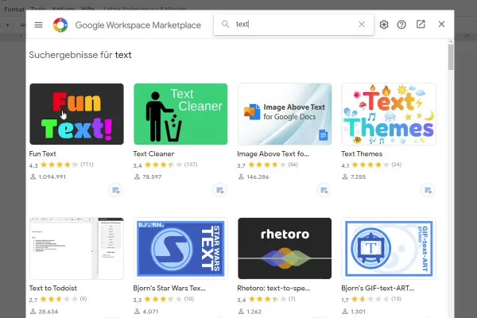
Task: Click the user count '4.071'
Action: pyautogui.click(x=150, y=312)
